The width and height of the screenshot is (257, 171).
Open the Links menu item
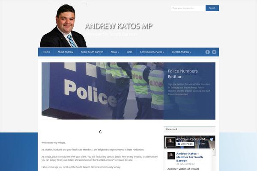pyautogui.click(x=129, y=52)
